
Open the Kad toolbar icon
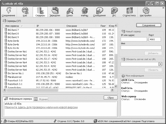click(25, 12)
